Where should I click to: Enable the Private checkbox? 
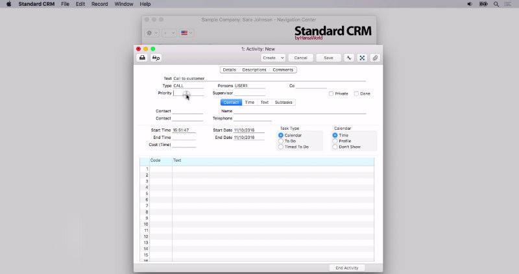pyautogui.click(x=331, y=93)
